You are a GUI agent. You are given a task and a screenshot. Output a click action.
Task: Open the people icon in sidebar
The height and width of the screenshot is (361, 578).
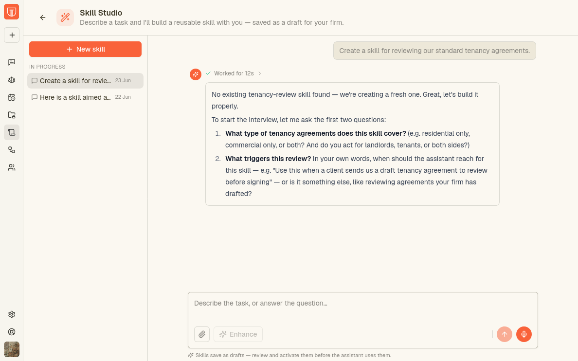pyautogui.click(x=12, y=167)
